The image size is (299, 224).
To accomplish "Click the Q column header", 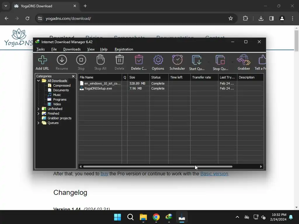I will pos(125,77).
